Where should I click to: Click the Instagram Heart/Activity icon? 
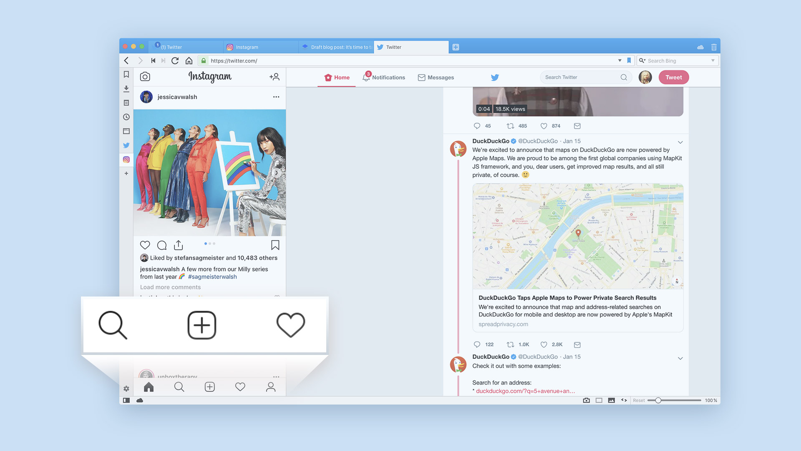(239, 387)
